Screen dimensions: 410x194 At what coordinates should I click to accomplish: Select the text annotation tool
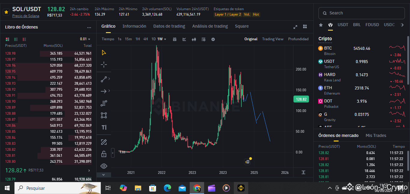[x=104, y=127]
